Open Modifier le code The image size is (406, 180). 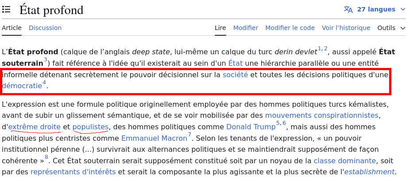tap(290, 28)
